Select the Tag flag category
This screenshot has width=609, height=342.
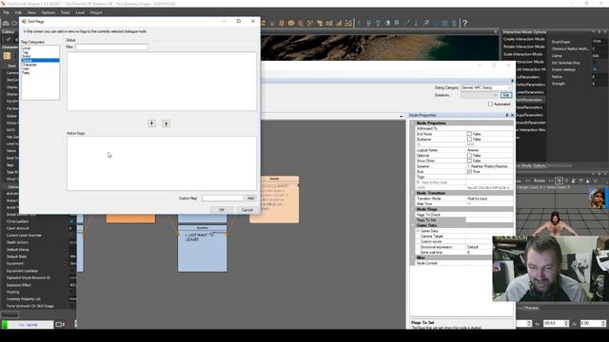(x=26, y=52)
